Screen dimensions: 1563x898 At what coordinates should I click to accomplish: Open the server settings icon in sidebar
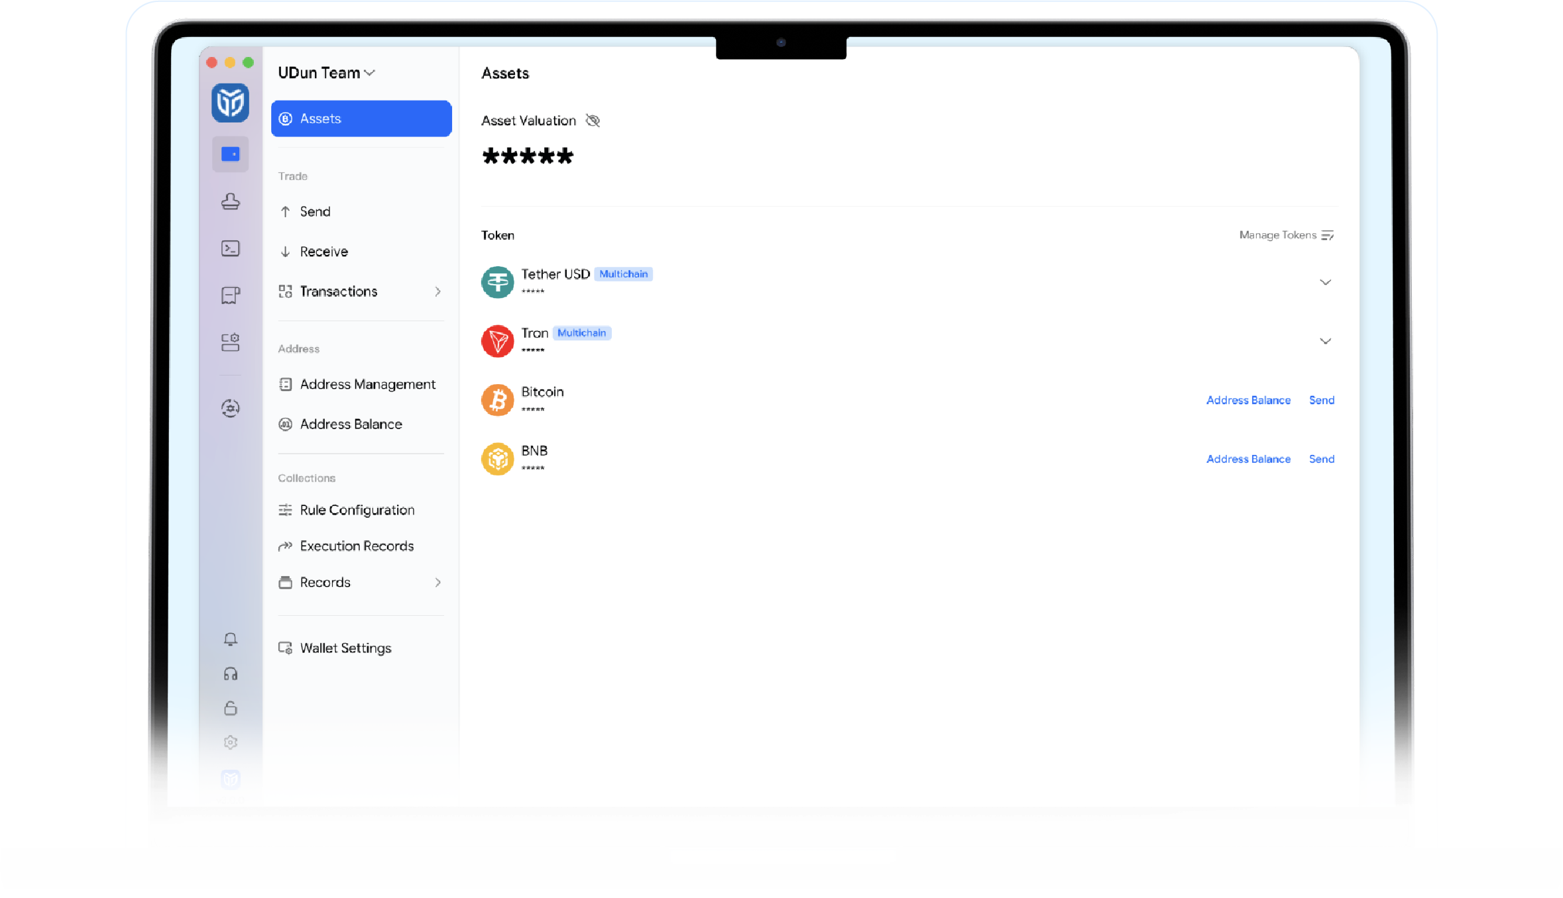[x=230, y=342]
